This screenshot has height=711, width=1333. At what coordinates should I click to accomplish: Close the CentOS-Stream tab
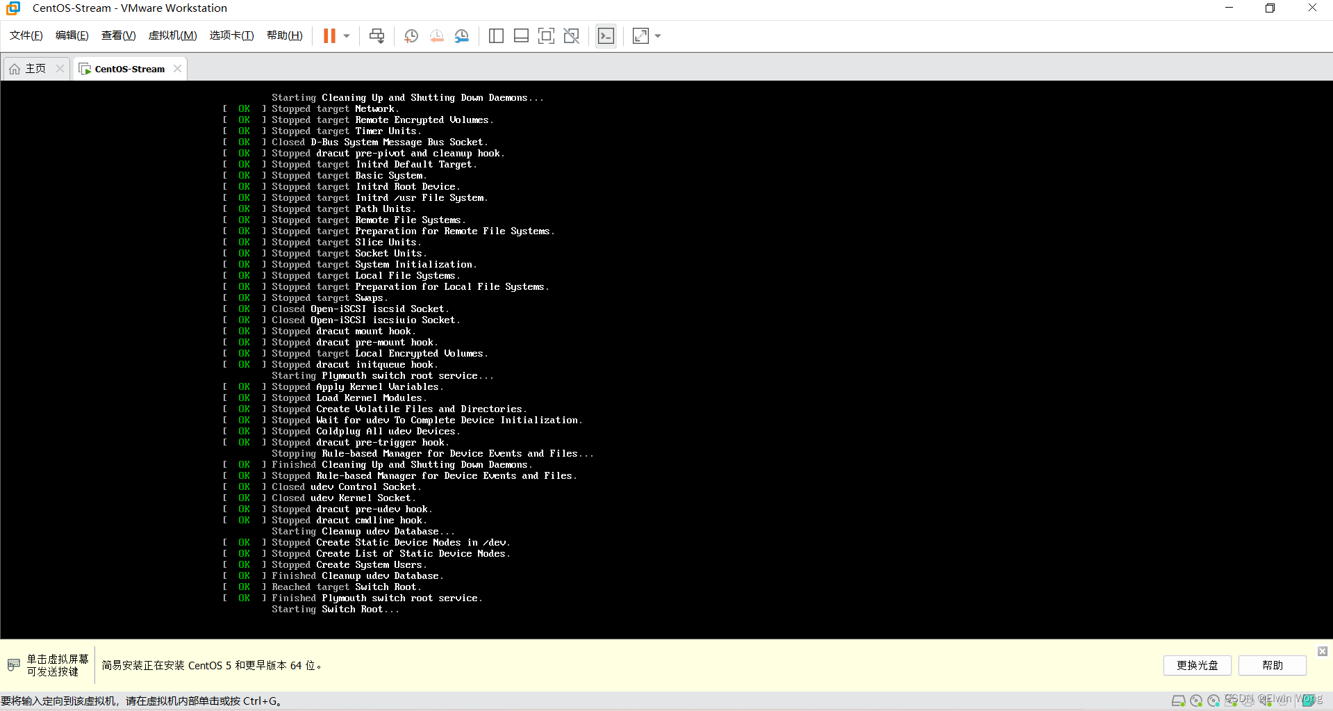pos(178,68)
